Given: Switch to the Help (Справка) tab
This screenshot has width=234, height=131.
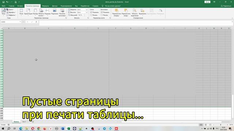Looking at the screenshot, I should click(x=95, y=6).
